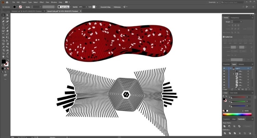Click the Exclude shape mode icon
The width and height of the screenshot is (257, 138).
(x=239, y=126)
